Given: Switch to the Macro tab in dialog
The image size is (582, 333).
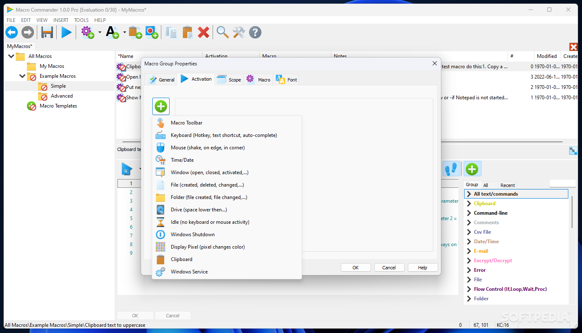Looking at the screenshot, I should (x=258, y=80).
